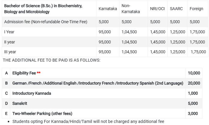209x125 pixels.
Task: Click the Eligibility Fee row label
Action: [x=24, y=73]
